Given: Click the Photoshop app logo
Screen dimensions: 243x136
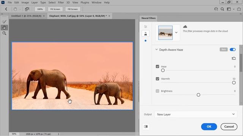Looking at the screenshot, I should coord(3,3).
